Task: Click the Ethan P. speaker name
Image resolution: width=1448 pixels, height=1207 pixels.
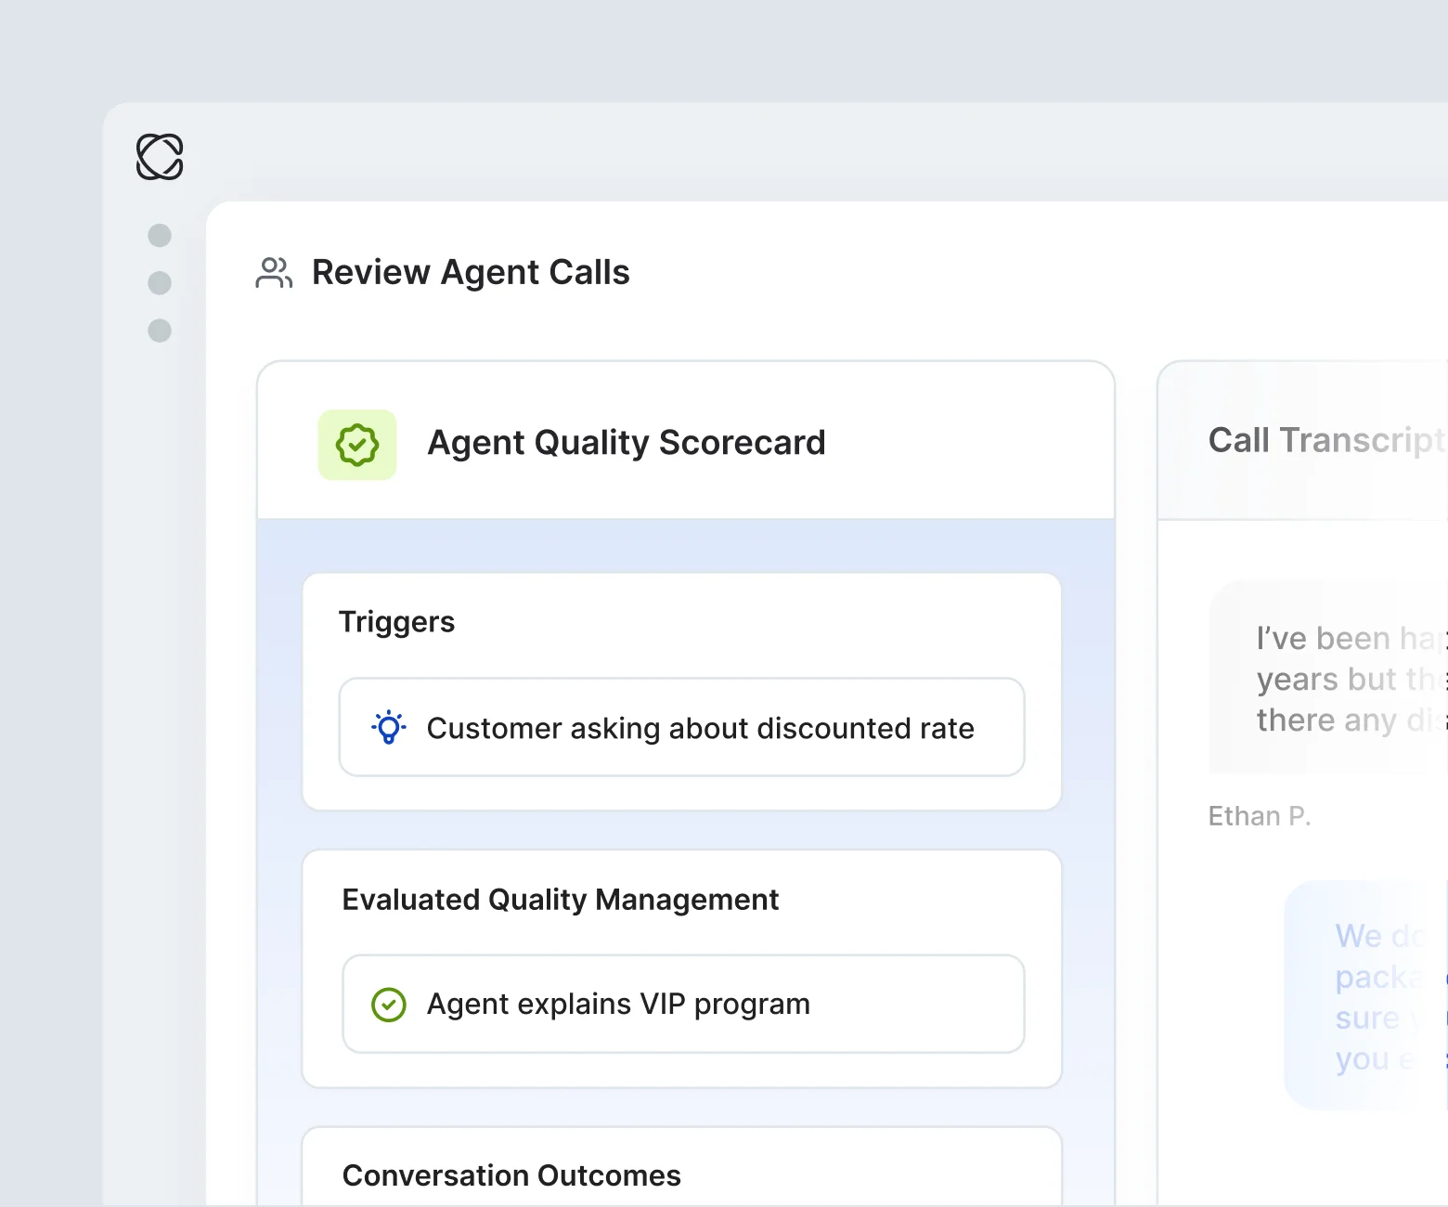Action: 1260,816
